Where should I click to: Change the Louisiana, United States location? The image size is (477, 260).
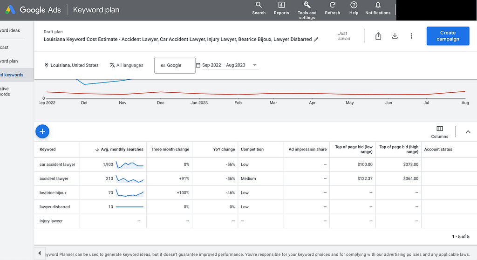tap(71, 65)
